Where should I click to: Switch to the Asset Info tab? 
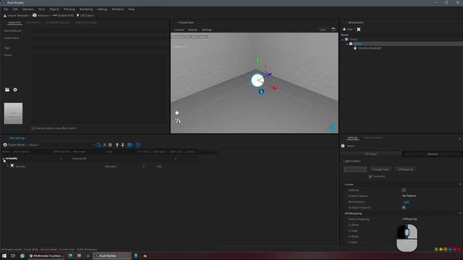pyautogui.click(x=14, y=22)
